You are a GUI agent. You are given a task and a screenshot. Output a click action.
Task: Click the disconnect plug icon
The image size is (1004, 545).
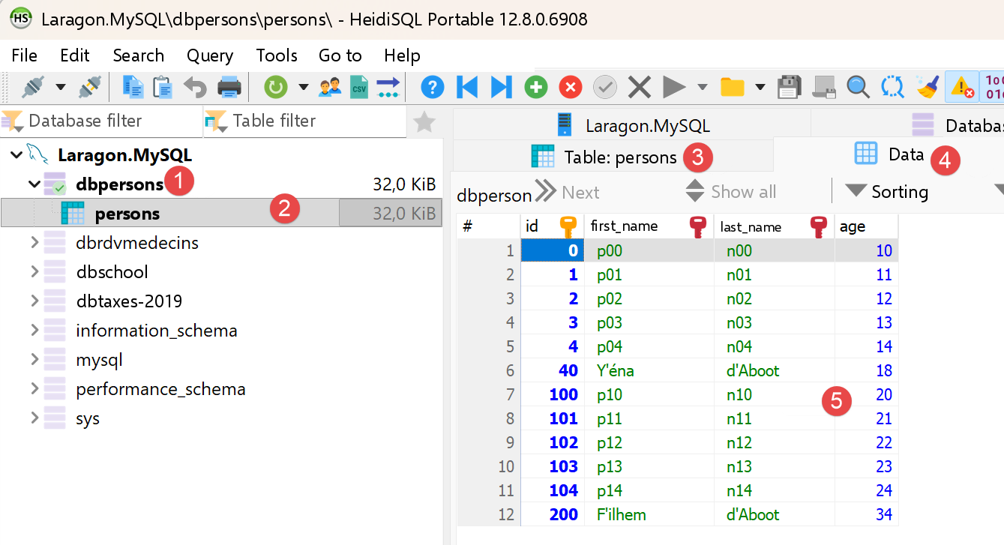pos(89,87)
